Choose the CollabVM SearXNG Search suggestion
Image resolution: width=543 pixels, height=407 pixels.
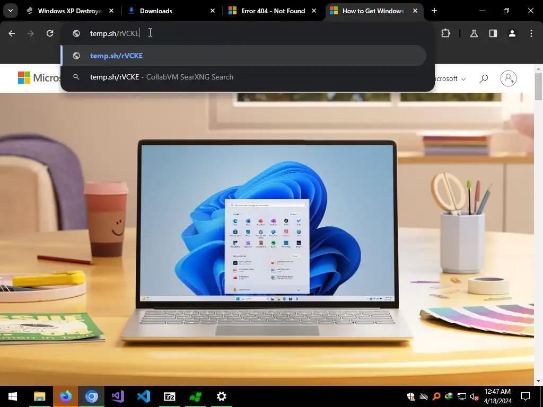tap(244, 77)
